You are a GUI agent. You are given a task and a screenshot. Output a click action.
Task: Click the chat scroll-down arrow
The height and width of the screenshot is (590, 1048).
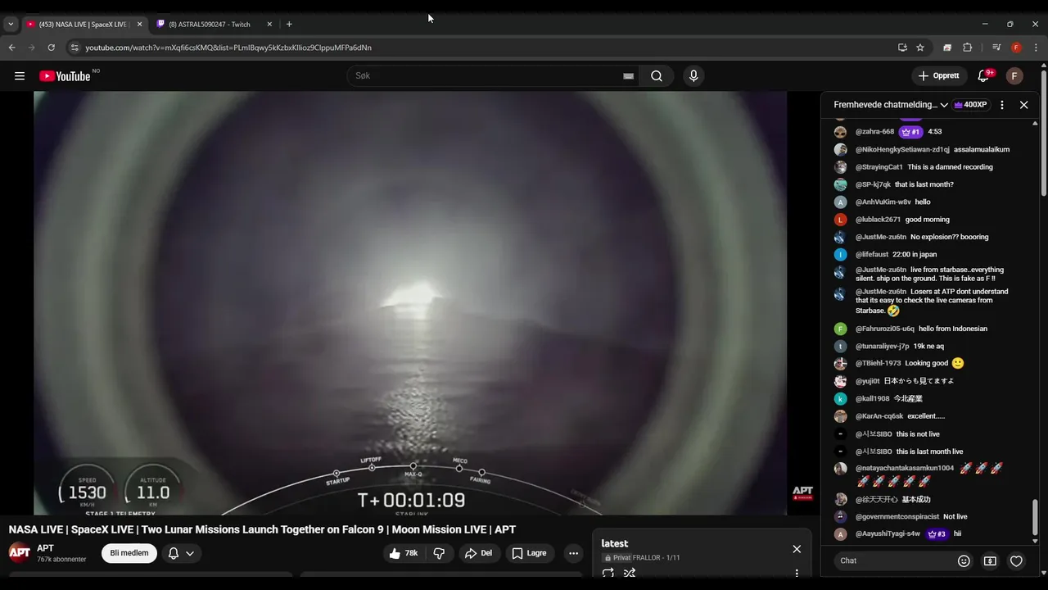pos(1035,541)
